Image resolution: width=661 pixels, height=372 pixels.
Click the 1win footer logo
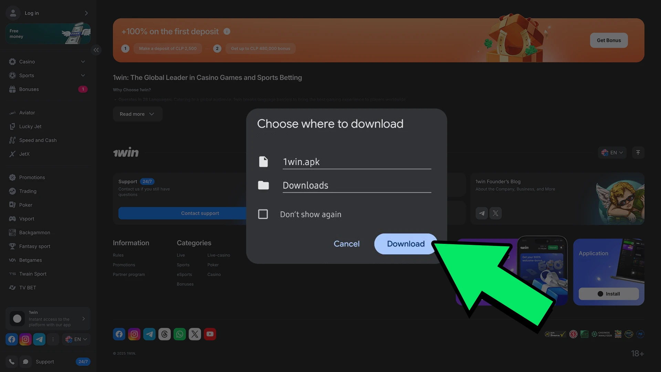pyautogui.click(x=126, y=152)
